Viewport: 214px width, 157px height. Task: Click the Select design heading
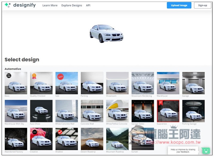pos(22,59)
